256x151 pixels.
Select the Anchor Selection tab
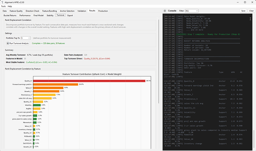pos(67,11)
